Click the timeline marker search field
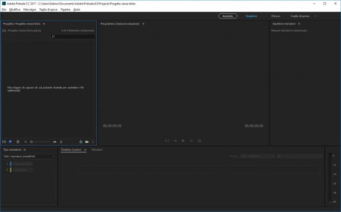This screenshot has height=212, width=341. [299, 156]
